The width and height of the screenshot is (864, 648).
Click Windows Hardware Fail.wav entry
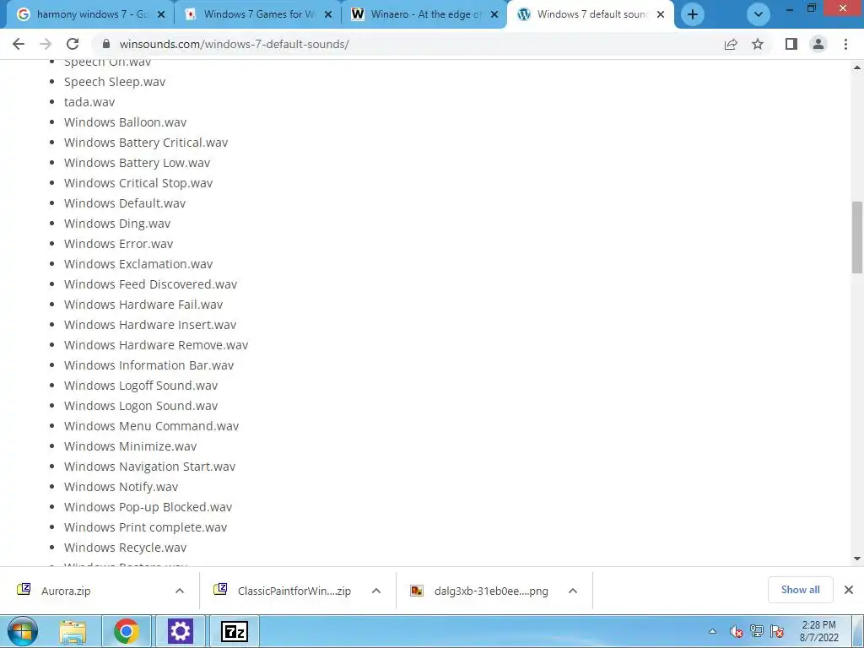pyautogui.click(x=143, y=305)
